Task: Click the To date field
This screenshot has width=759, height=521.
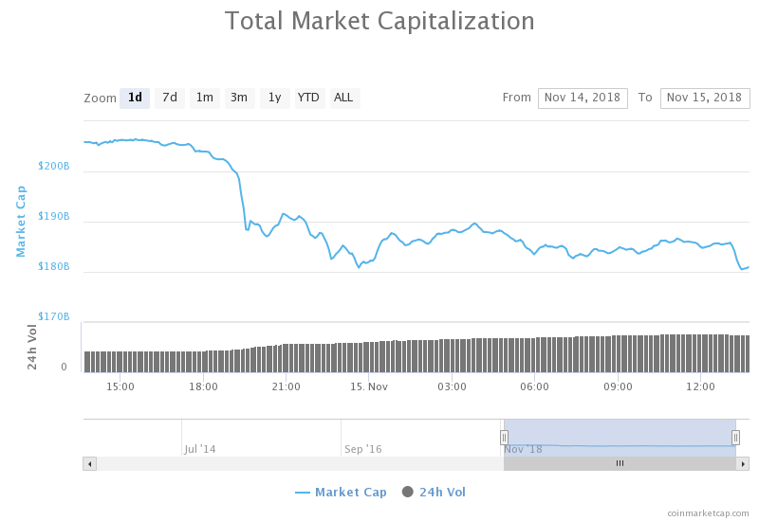Action: (x=704, y=98)
